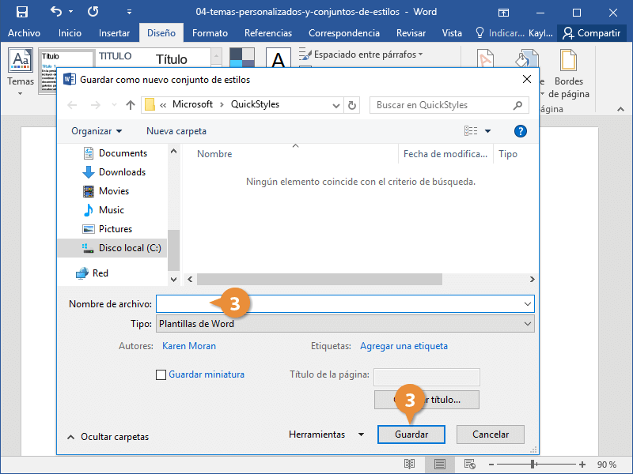Sort by Fecha de modificación column

pos(445,154)
